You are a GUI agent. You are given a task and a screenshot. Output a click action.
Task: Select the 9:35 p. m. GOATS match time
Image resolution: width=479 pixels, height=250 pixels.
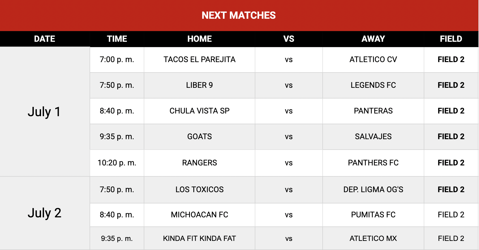(117, 137)
